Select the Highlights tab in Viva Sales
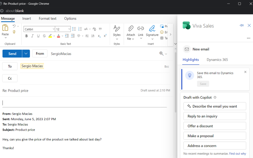The image size is (253, 158). pos(191,60)
